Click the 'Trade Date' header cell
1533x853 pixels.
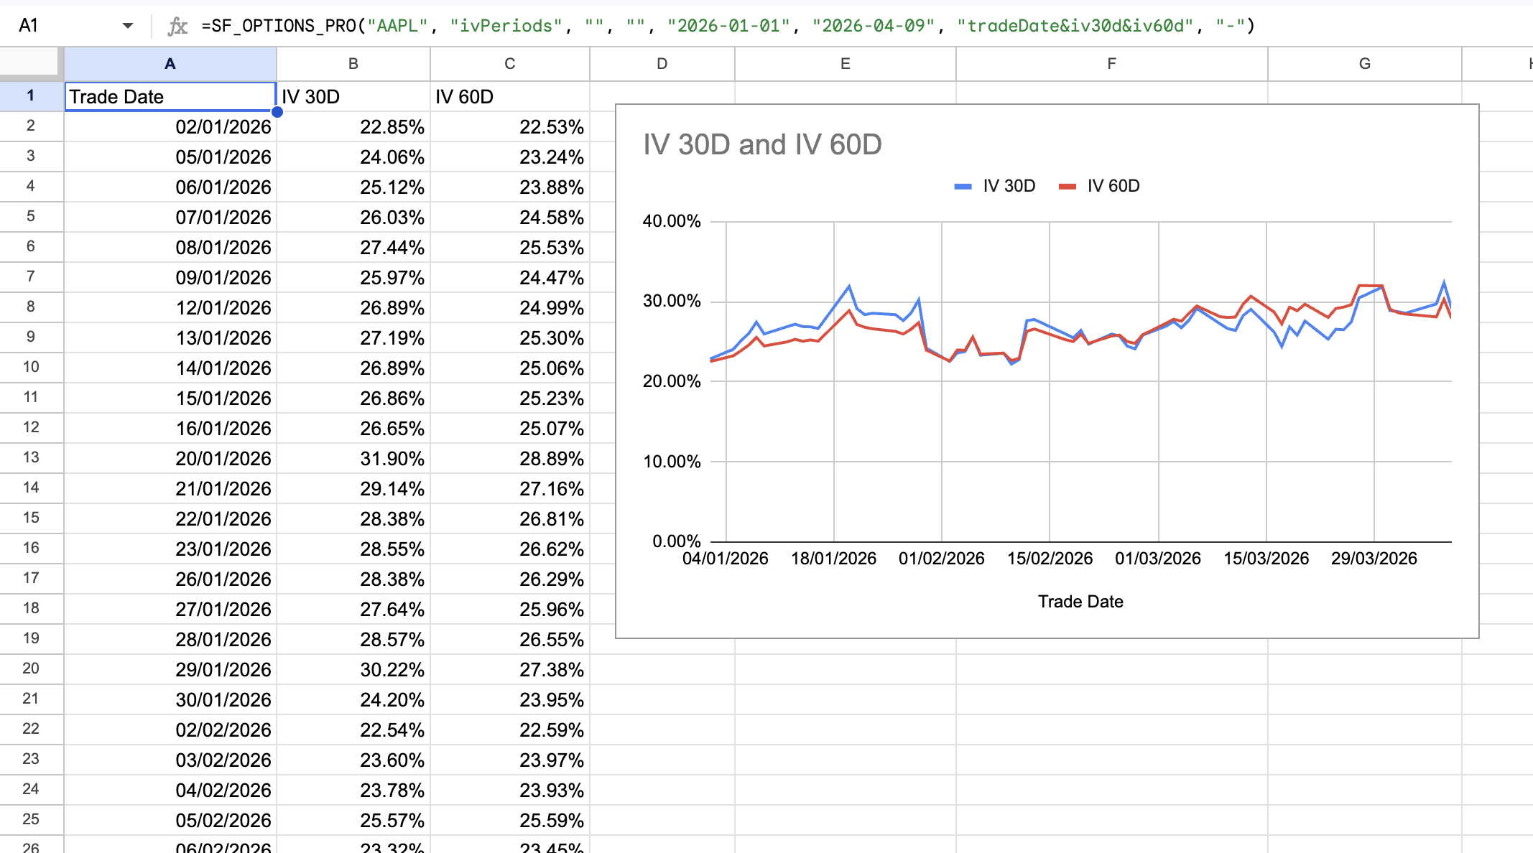point(170,96)
